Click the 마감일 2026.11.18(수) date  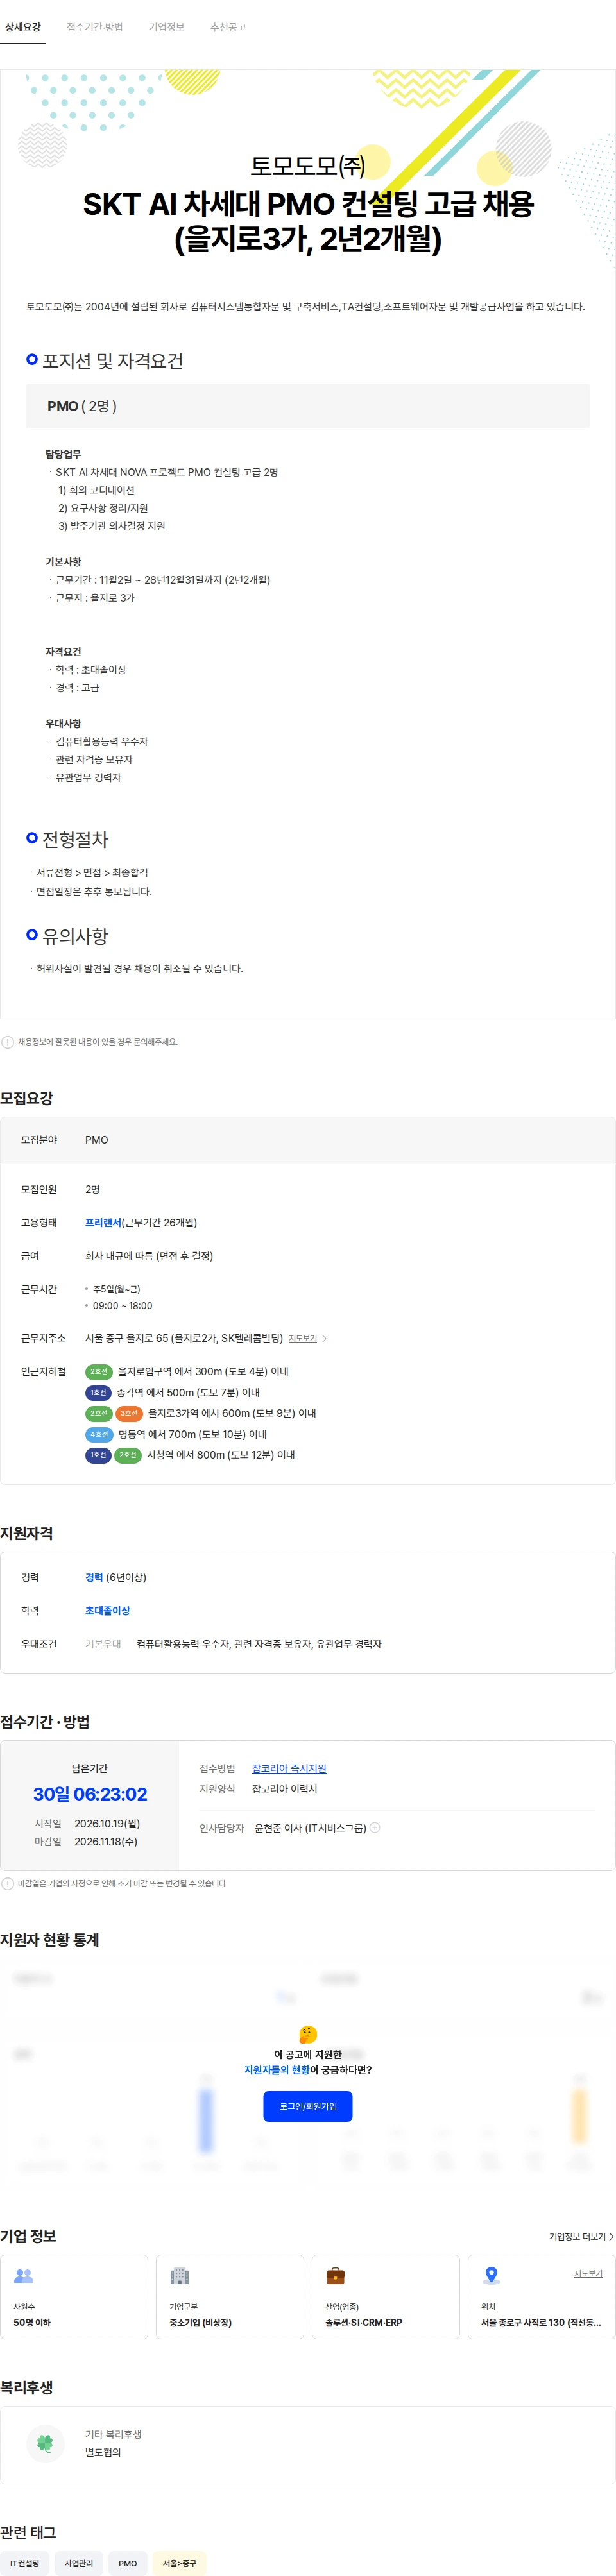(x=106, y=1842)
